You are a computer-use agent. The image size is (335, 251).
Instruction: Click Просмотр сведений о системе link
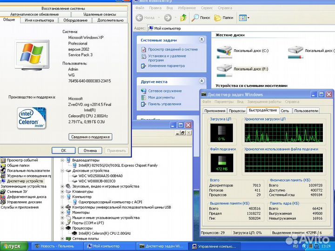tap(173, 49)
